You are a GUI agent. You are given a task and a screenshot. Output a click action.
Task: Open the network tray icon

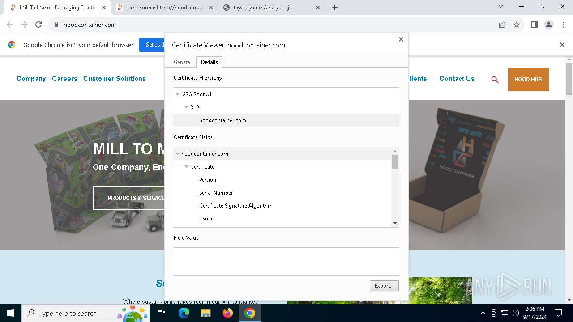[x=505, y=313]
